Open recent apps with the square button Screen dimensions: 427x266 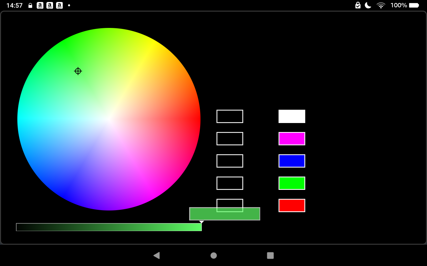click(x=270, y=255)
